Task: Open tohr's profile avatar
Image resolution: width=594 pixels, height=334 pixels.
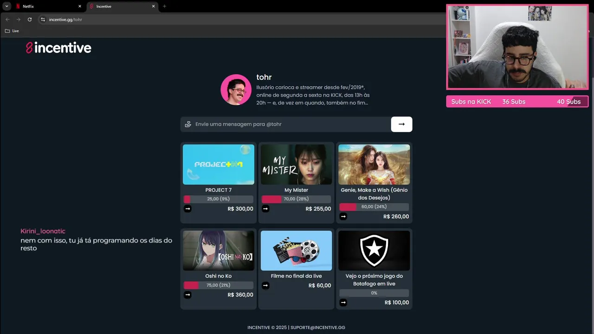Action: [x=236, y=90]
